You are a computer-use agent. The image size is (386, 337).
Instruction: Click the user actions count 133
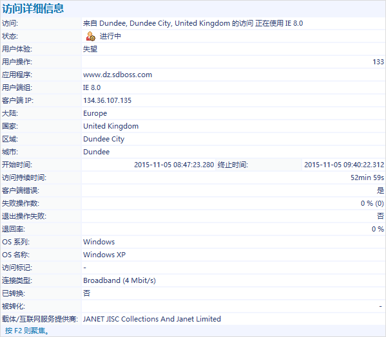(x=378, y=62)
